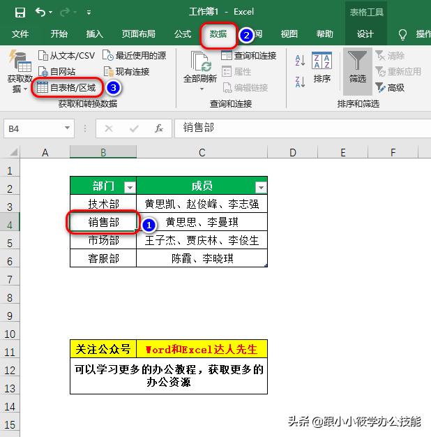Viewport: 431px width, 437px height.
Task: Click cell containing 销售部
Action: point(103,222)
